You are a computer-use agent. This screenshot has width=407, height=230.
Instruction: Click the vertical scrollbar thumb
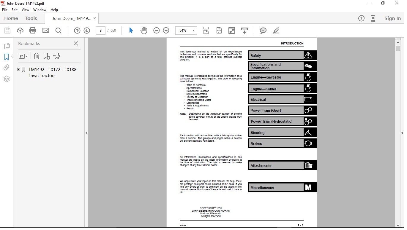pyautogui.click(x=398, y=48)
